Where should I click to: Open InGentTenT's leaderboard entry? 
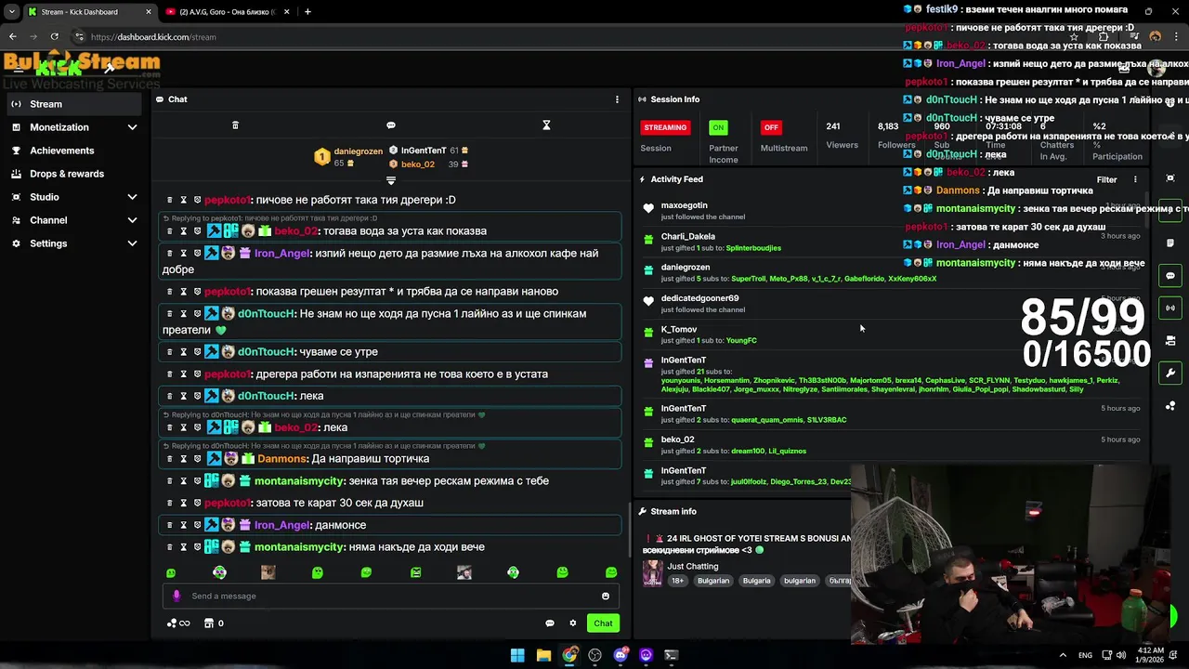(x=428, y=151)
